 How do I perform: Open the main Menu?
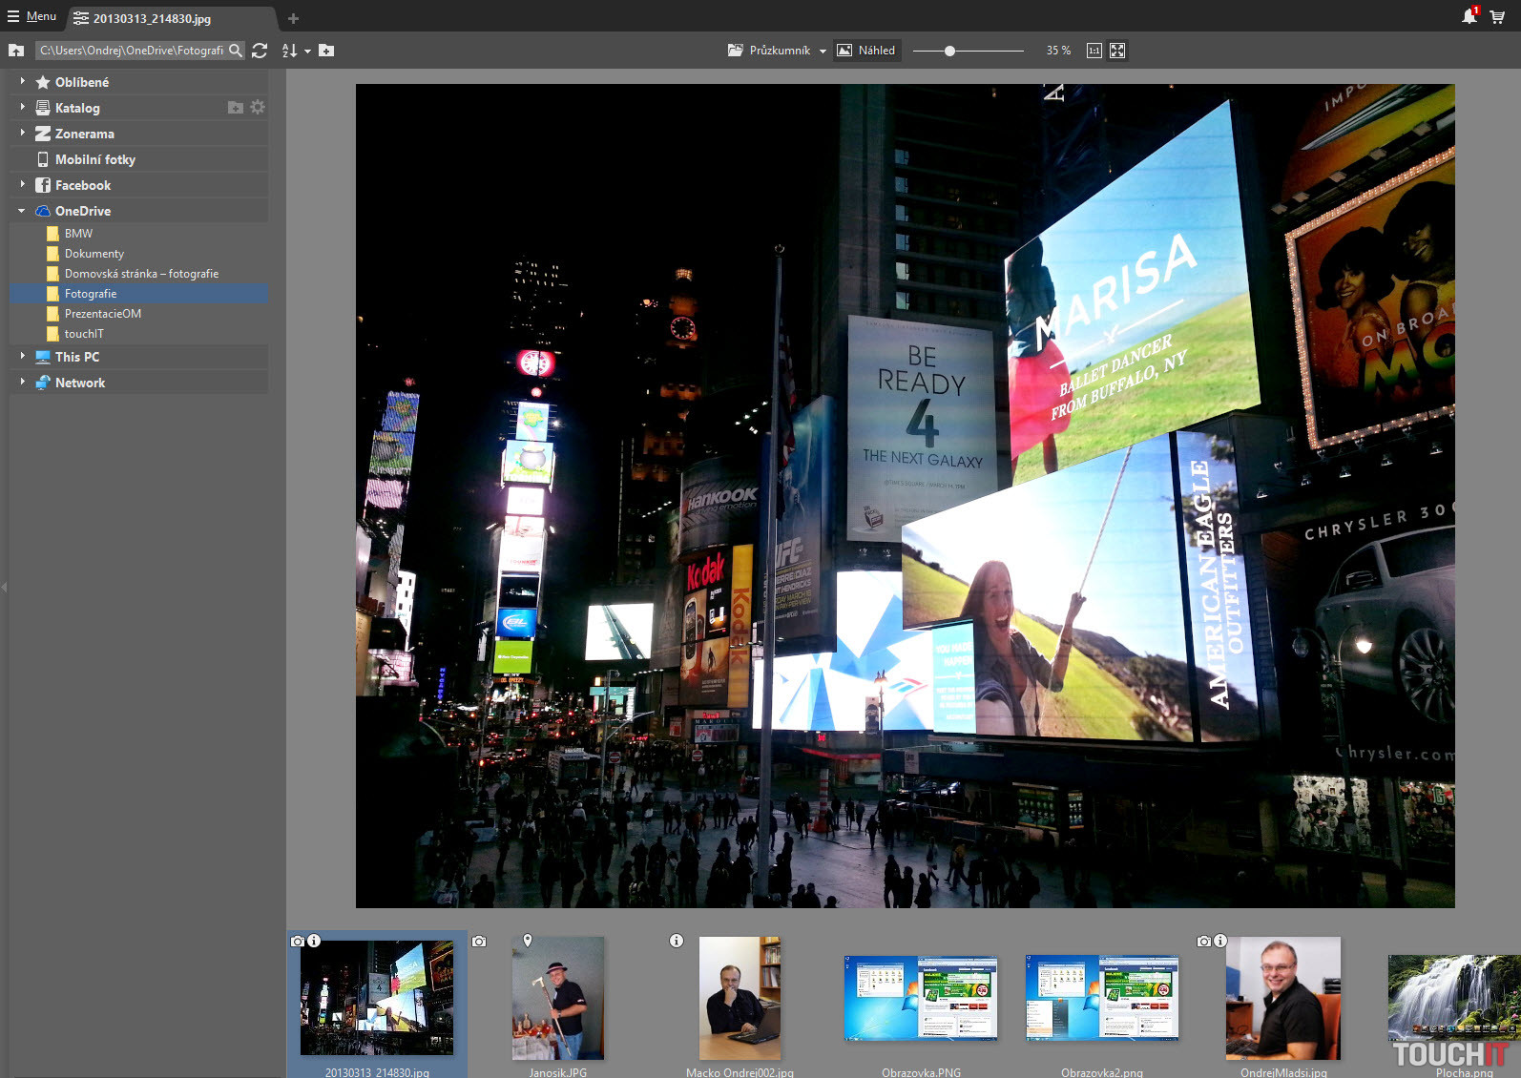[31, 16]
